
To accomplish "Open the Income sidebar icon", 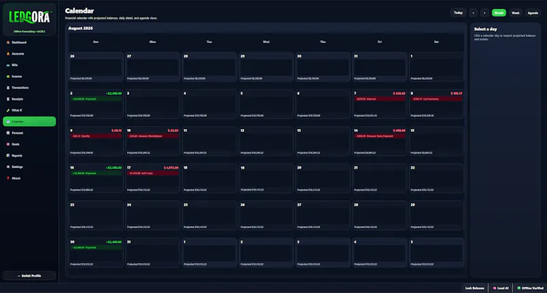I will (x=8, y=76).
